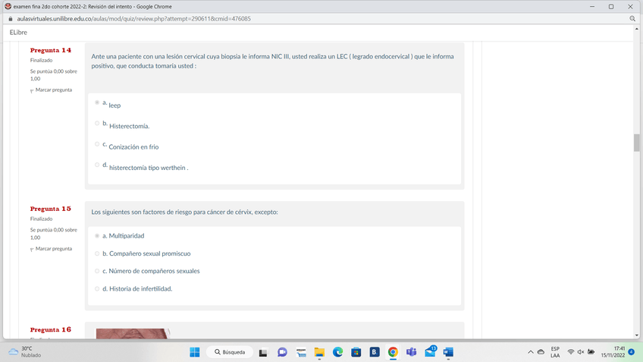Image resolution: width=643 pixels, height=362 pixels.
Task: Open Microsoft Word from taskbar
Action: coord(448,352)
